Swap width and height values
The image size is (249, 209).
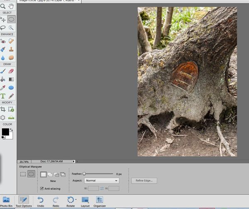102,188
